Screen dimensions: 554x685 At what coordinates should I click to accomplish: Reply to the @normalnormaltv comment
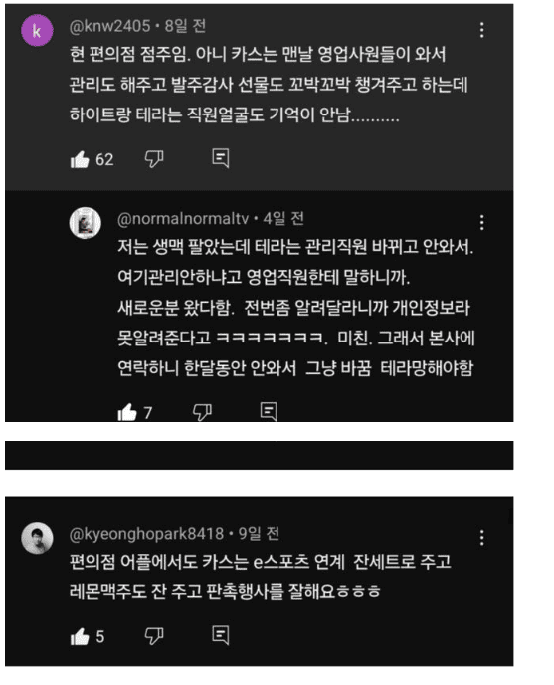[x=269, y=411]
